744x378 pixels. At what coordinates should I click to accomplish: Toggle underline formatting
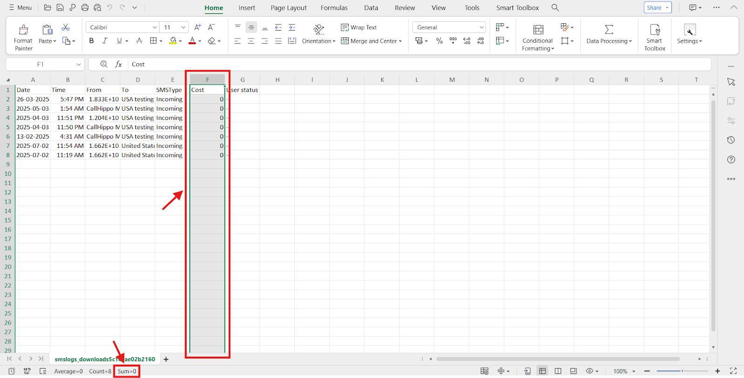pos(120,41)
